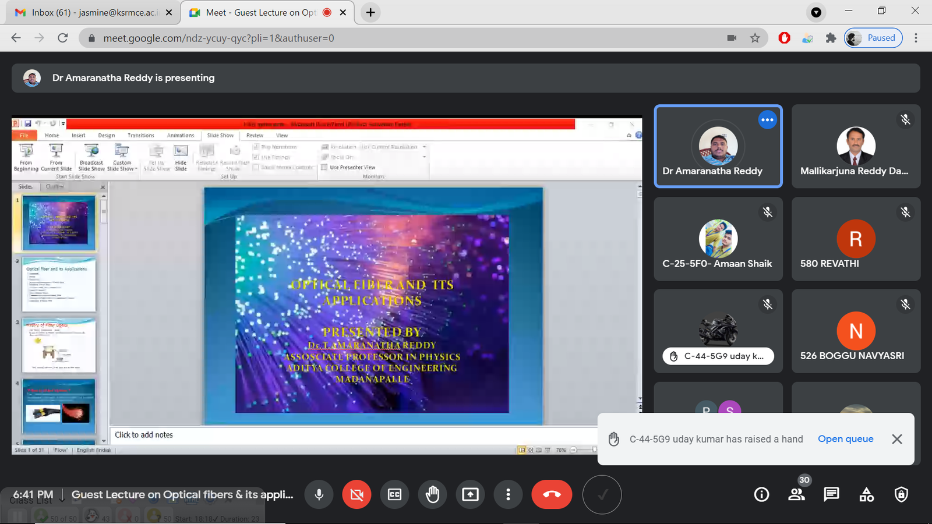Bookmark this page star icon
The height and width of the screenshot is (524, 932).
755,38
